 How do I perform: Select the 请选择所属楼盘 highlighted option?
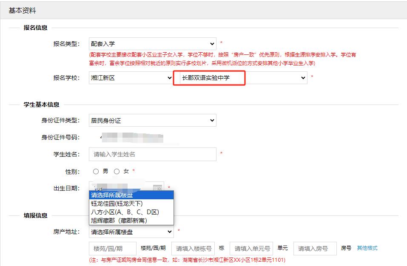(112, 195)
